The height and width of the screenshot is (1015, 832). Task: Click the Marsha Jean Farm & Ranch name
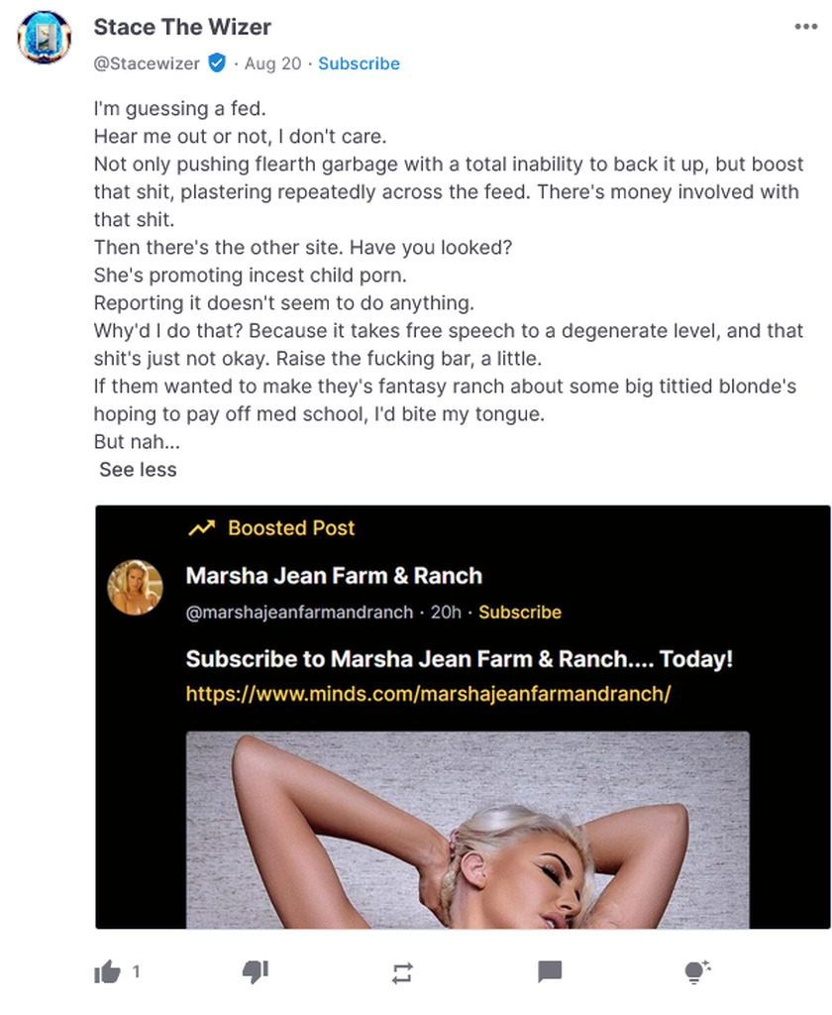[x=334, y=576]
